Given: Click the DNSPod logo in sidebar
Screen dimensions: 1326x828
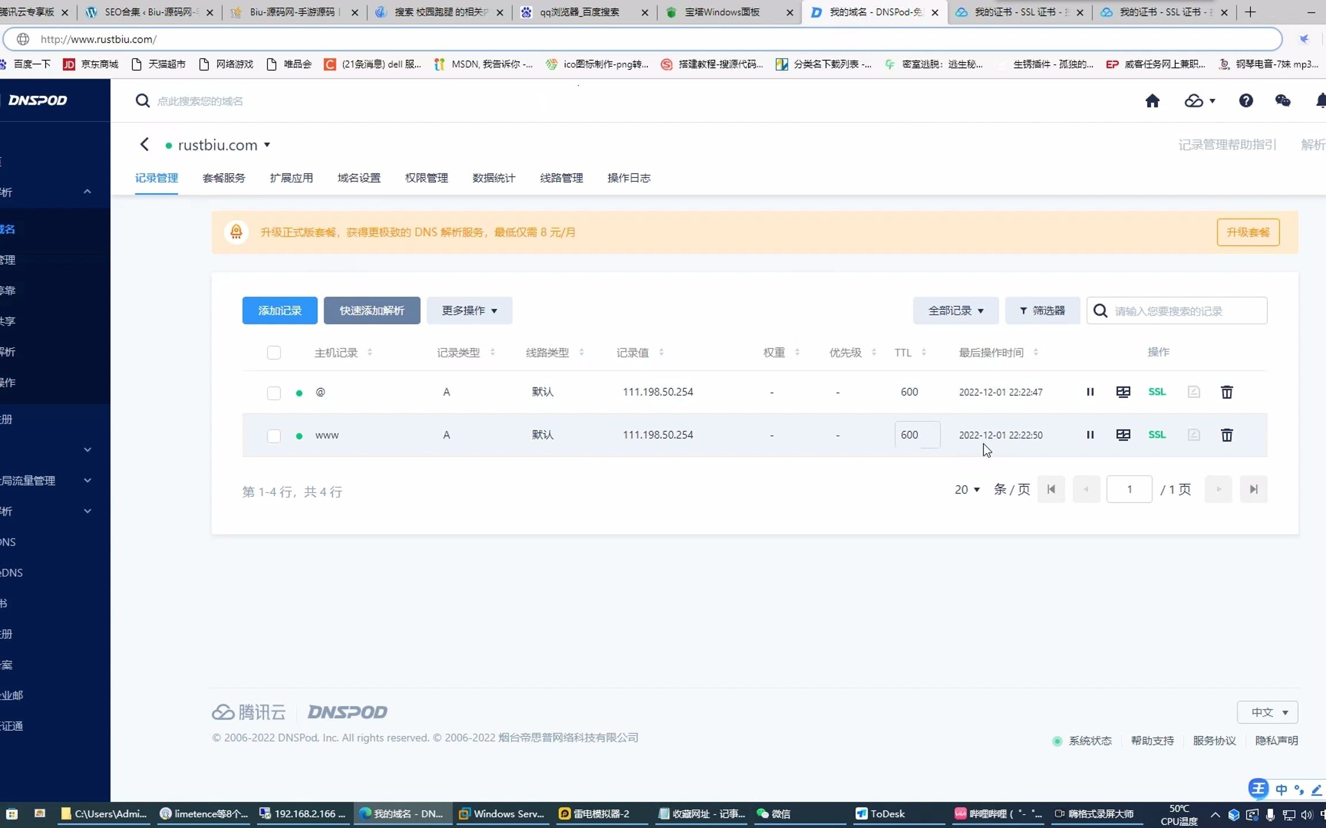Looking at the screenshot, I should (38, 101).
